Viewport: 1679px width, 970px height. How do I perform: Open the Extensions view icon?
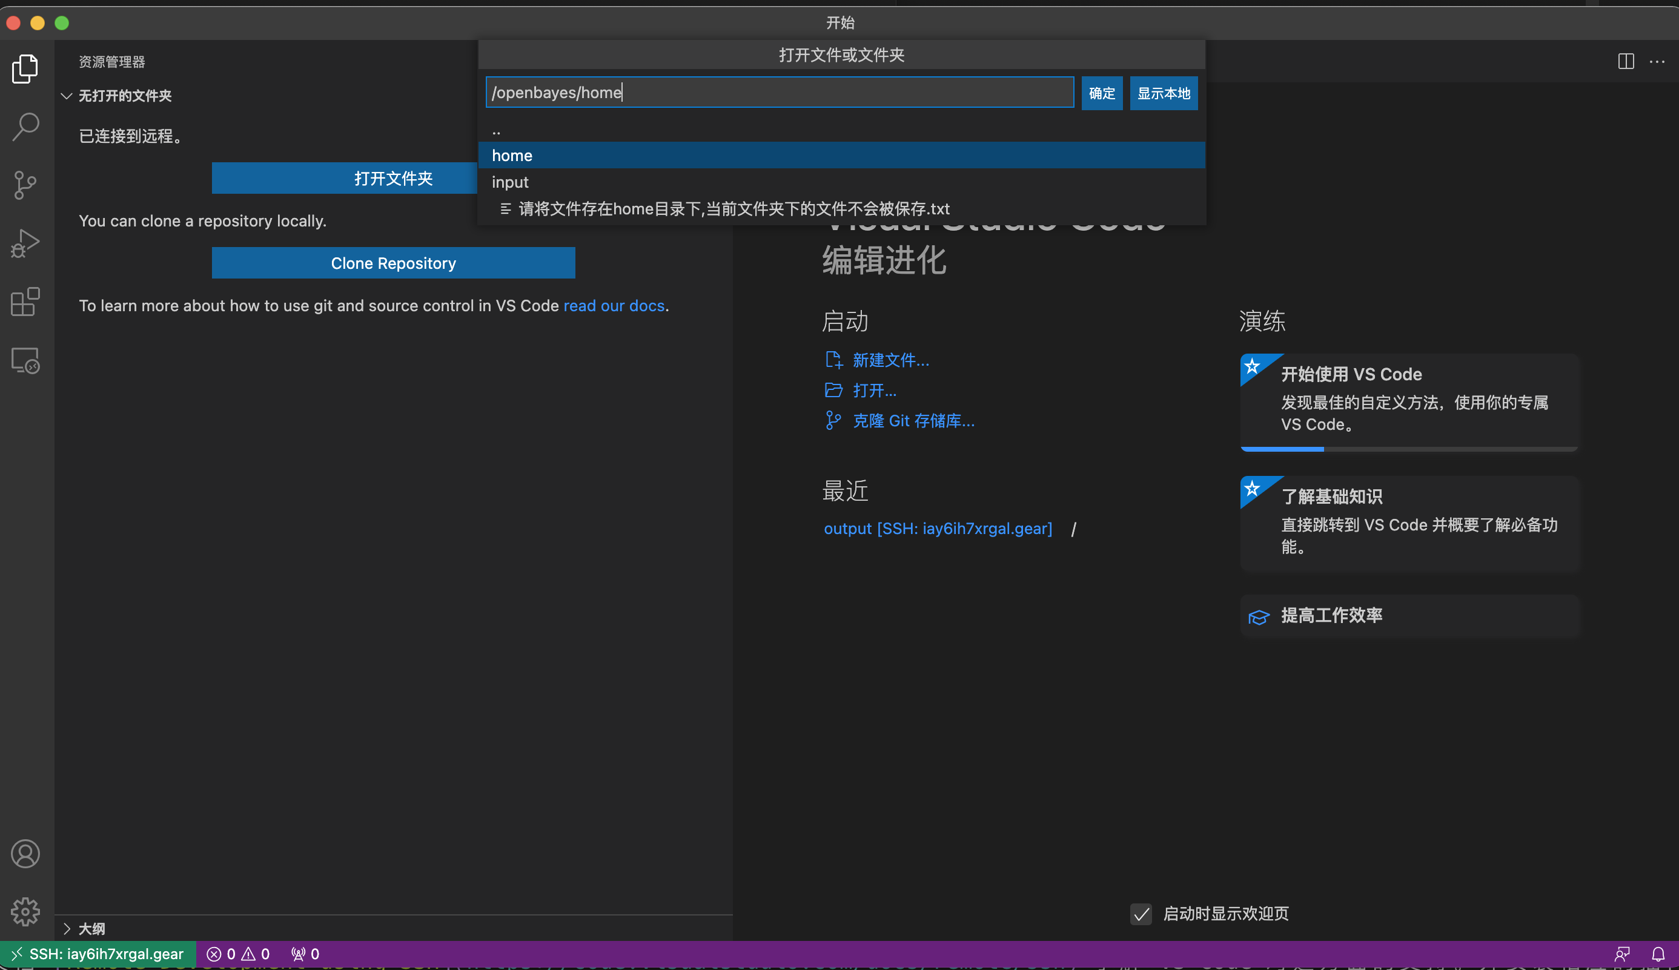point(25,302)
